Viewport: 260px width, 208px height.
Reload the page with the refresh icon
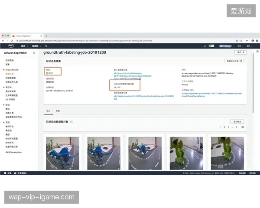tap(12, 41)
